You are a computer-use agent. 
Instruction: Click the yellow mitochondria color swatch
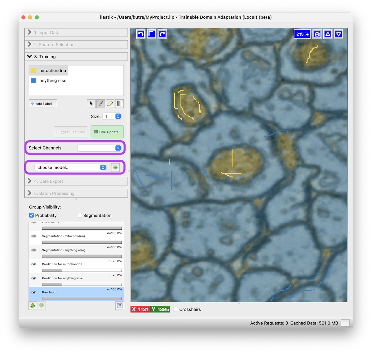pyautogui.click(x=33, y=71)
